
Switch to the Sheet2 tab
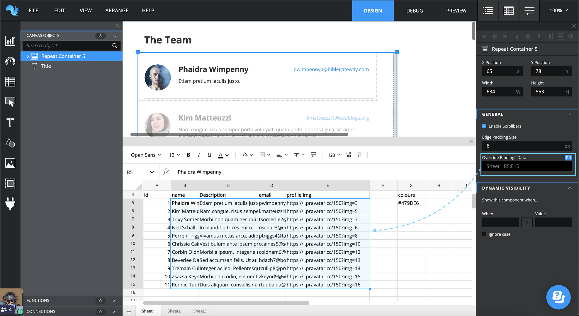[174, 311]
